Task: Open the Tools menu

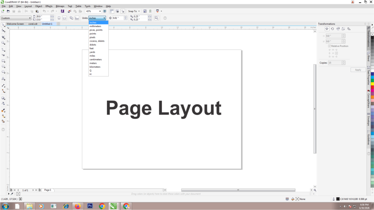Action: (88, 6)
